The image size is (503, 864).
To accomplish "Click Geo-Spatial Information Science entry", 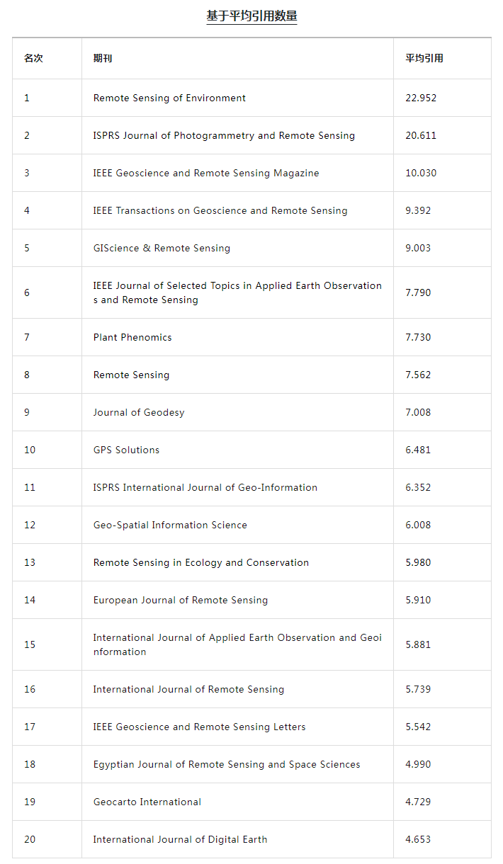I will click(170, 525).
